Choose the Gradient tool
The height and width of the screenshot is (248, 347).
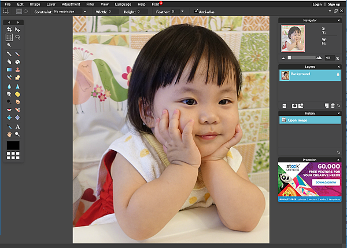[x=9, y=70]
